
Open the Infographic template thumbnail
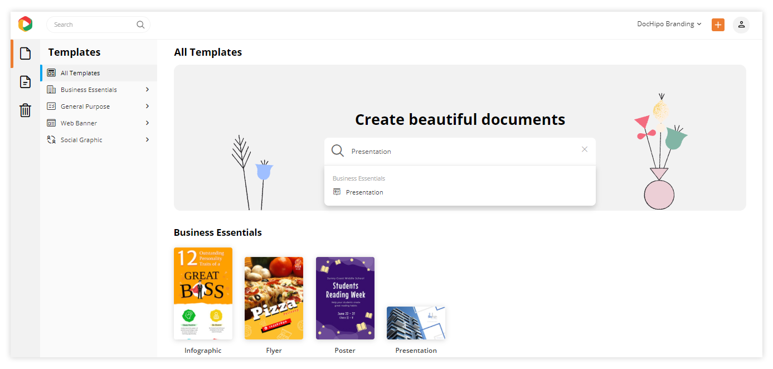click(203, 293)
